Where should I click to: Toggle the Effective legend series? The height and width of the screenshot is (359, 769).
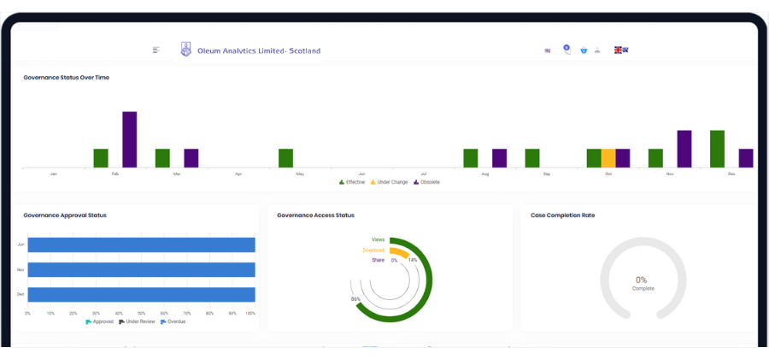[352, 182]
